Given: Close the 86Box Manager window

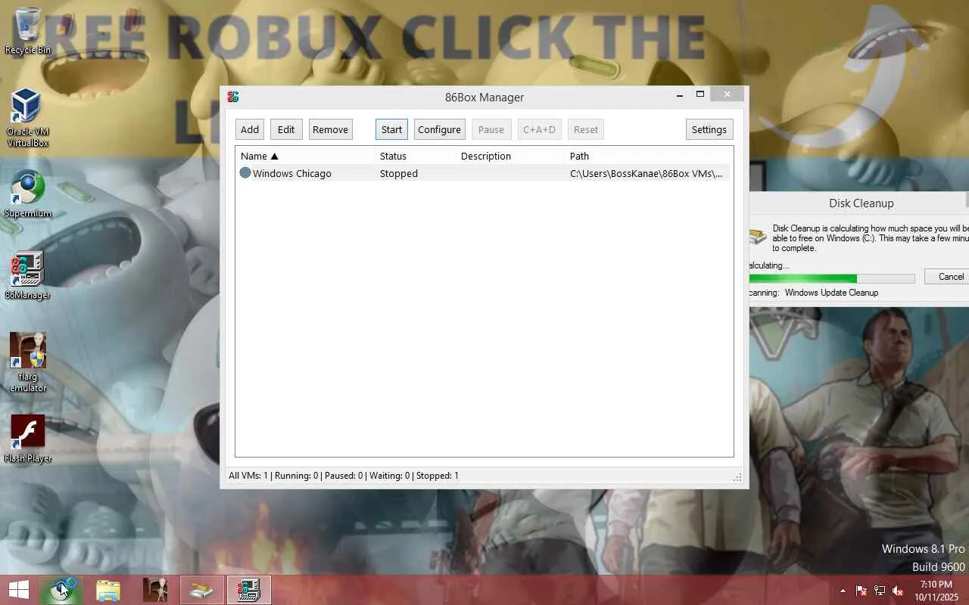Looking at the screenshot, I should (x=727, y=95).
